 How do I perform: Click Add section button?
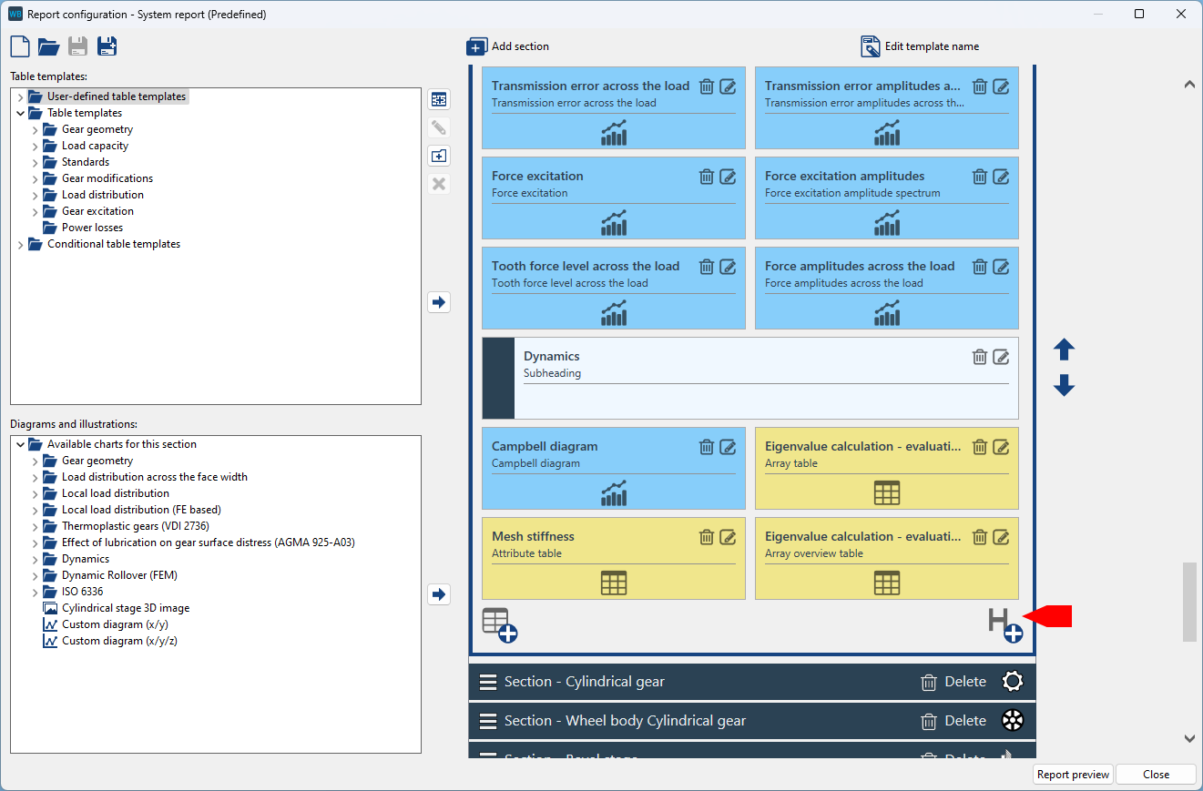(x=508, y=46)
